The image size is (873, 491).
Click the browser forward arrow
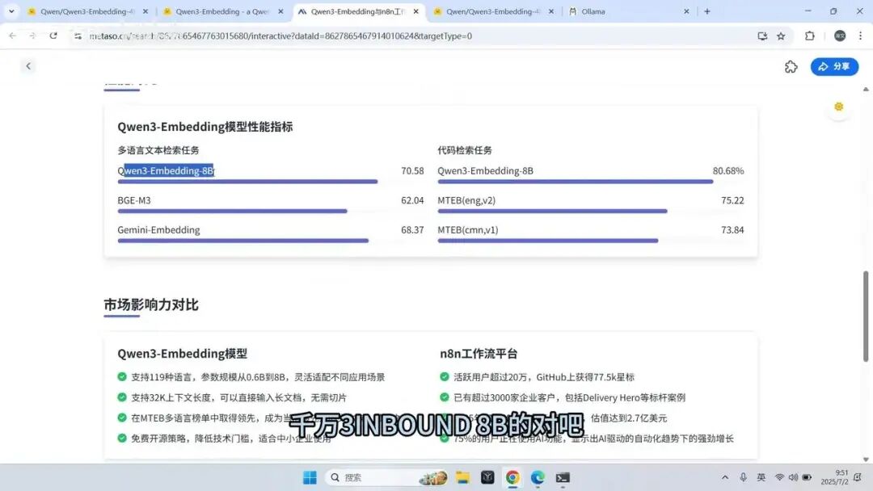click(32, 36)
